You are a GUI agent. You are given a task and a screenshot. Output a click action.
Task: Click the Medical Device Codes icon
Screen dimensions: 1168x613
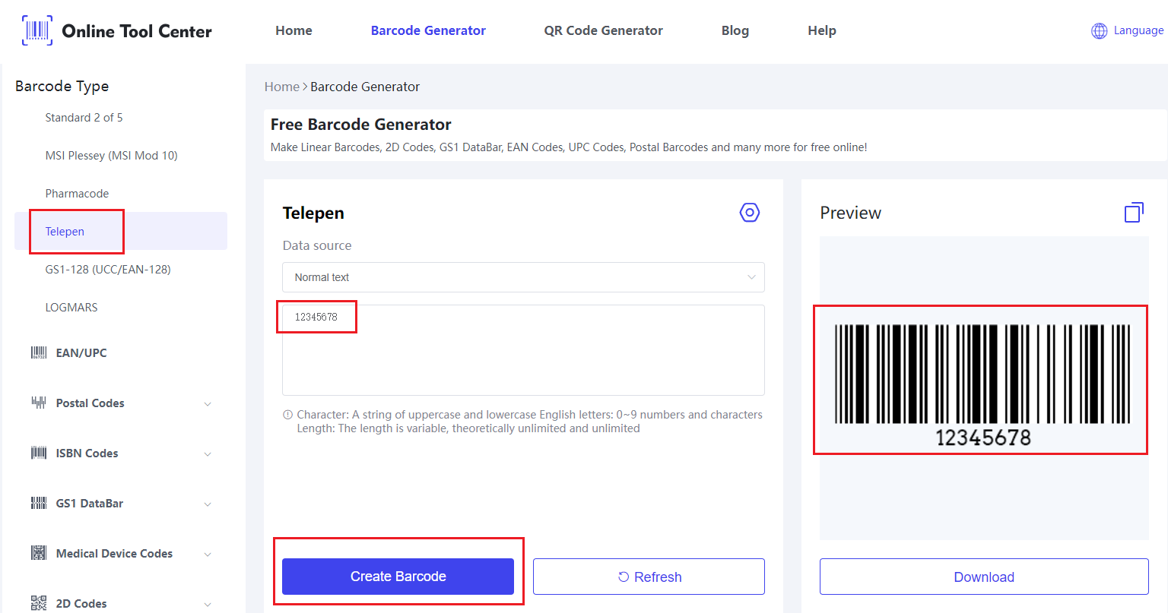coord(39,553)
